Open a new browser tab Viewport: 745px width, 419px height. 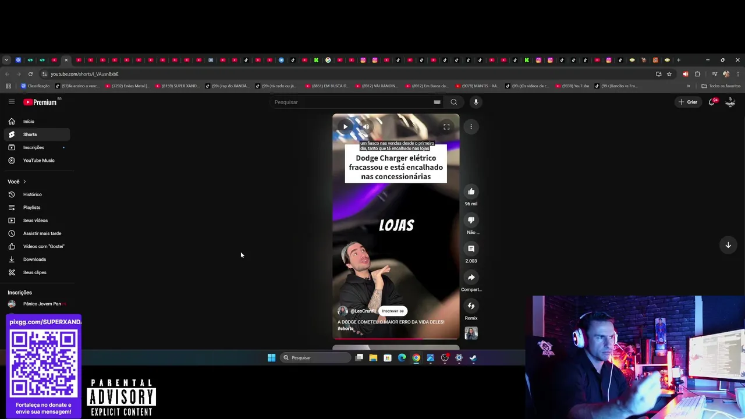point(678,60)
